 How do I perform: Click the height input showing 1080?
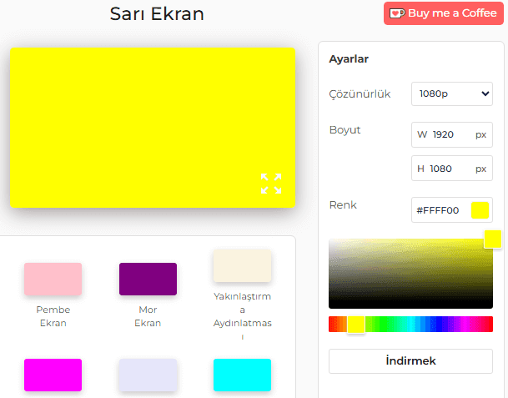click(x=452, y=169)
